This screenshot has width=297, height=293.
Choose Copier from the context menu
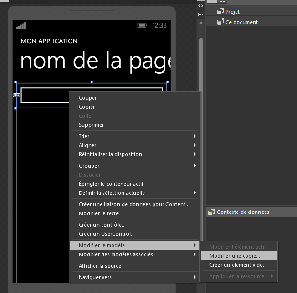pos(135,107)
